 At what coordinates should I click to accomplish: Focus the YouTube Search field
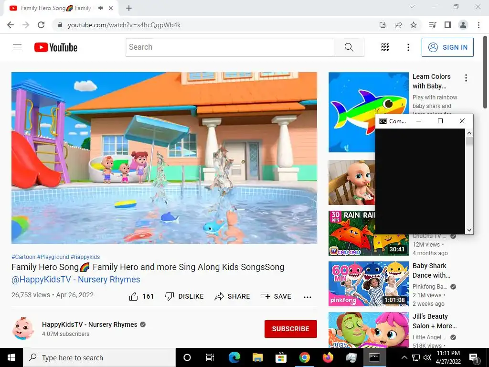point(230,47)
